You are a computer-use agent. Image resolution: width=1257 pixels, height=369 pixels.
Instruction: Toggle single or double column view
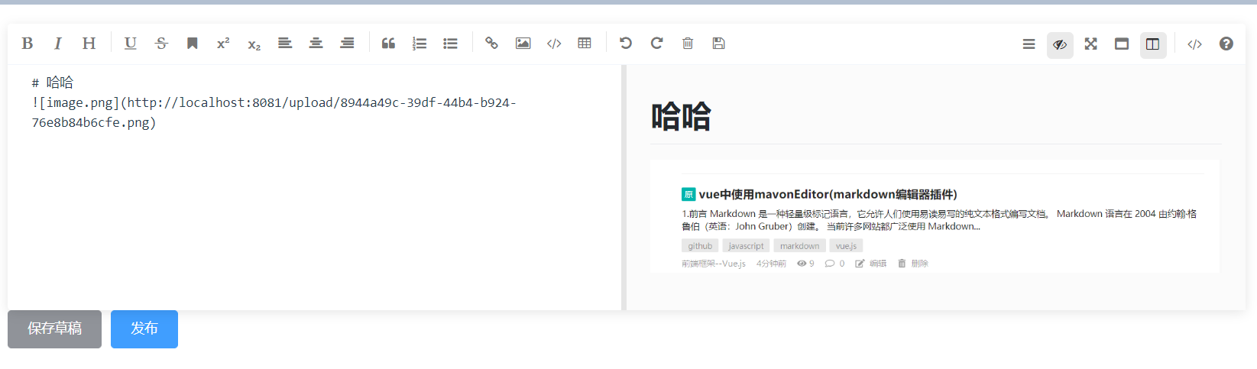point(1153,44)
